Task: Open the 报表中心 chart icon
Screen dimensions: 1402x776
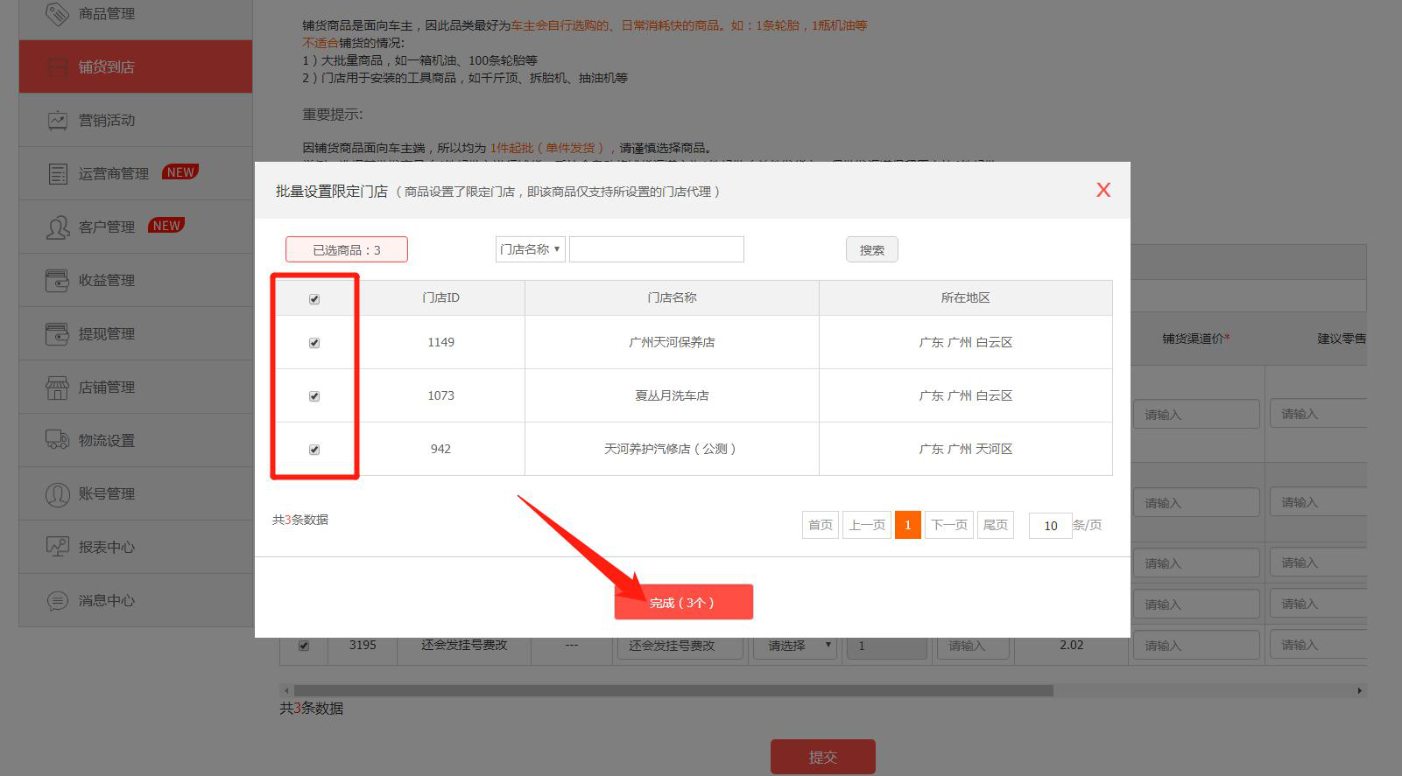Action: pos(58,547)
